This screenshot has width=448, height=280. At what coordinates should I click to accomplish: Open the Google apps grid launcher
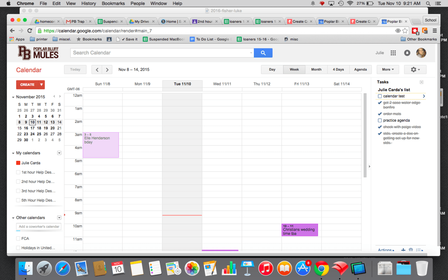pyautogui.click(x=393, y=53)
